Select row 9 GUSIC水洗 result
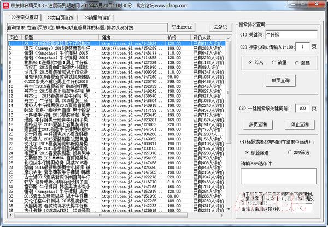This screenshot has height=227, width=328. pyautogui.click(x=117, y=82)
